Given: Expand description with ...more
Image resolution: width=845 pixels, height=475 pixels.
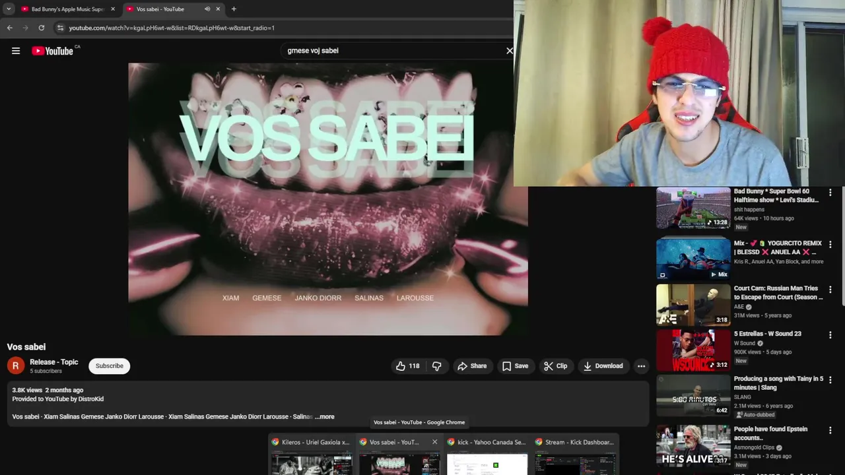Looking at the screenshot, I should point(325,417).
